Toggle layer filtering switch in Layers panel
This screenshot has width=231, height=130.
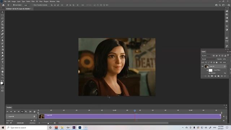(x=228, y=55)
